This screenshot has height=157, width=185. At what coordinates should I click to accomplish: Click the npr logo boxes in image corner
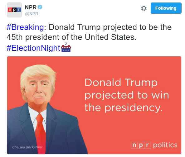141,145
